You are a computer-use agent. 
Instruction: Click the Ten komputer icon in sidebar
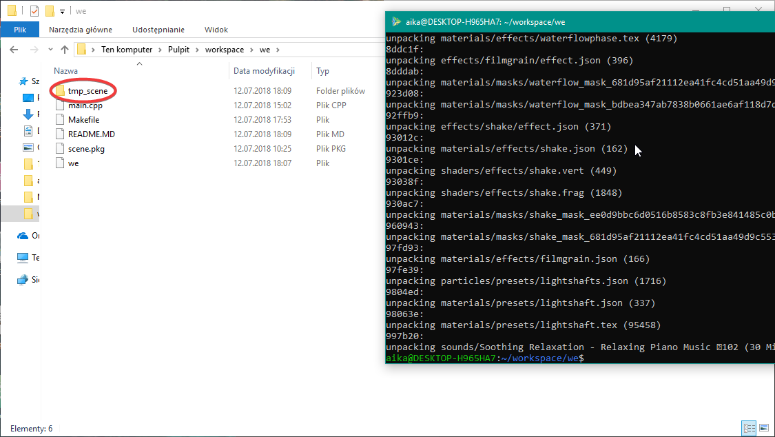23,258
